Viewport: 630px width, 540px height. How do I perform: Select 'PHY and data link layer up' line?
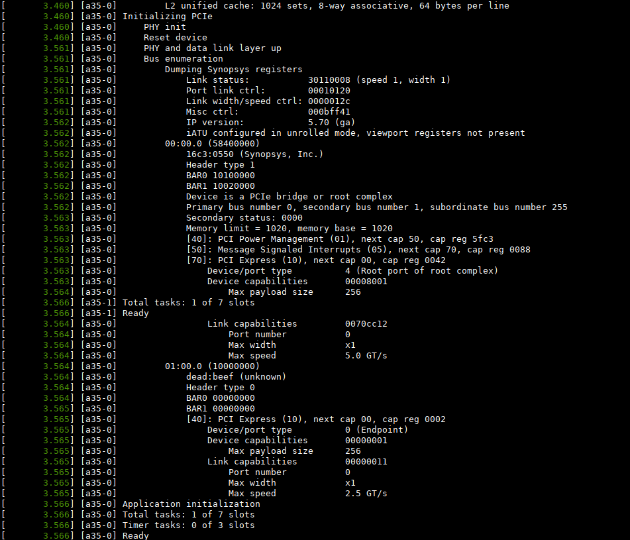212,48
